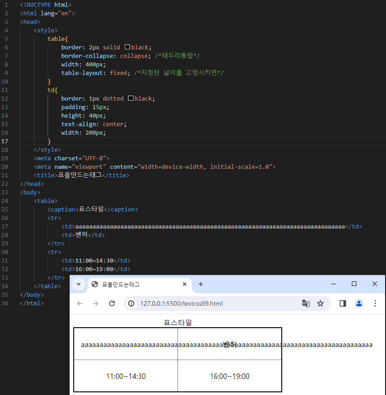View site information icon in address bar
This screenshot has height=395, width=386.
pos(131,303)
